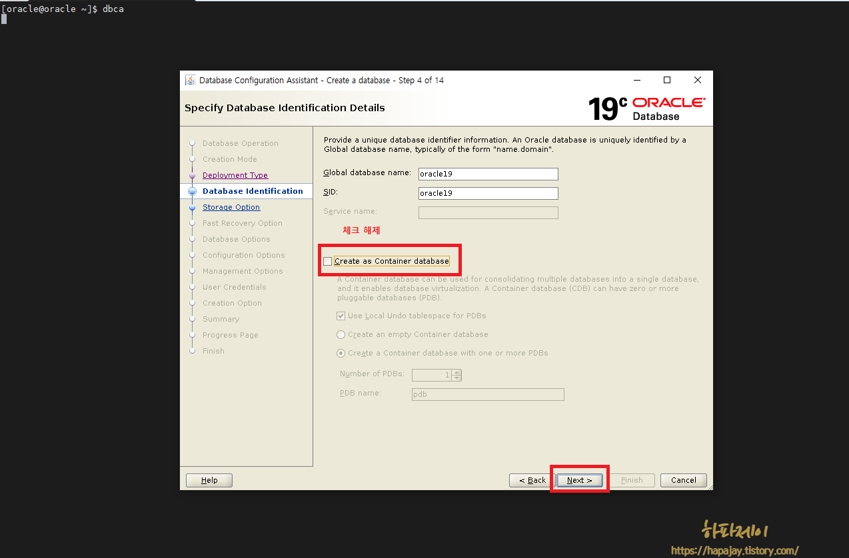
Task: Click the Java icon in the dialog title bar
Action: (x=190, y=80)
